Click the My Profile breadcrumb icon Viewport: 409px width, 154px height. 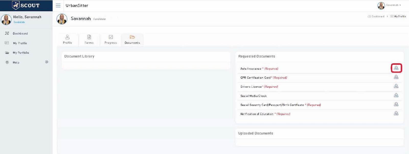[392, 16]
